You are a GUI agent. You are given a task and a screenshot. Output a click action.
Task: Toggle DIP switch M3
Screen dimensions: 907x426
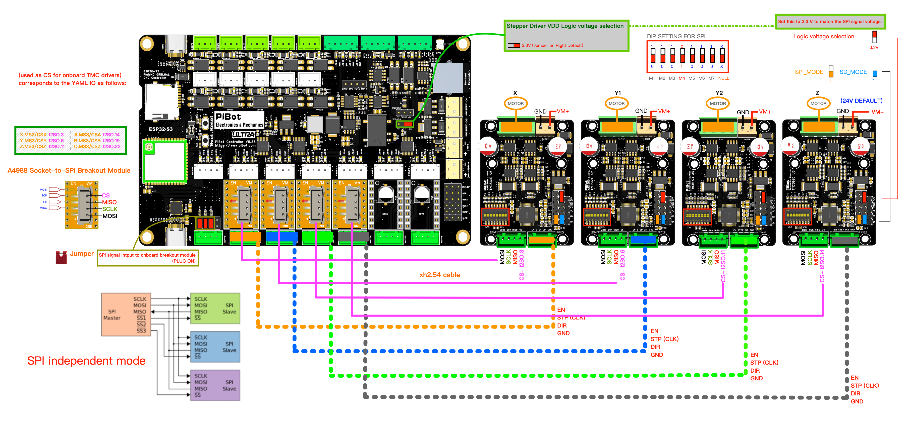pyautogui.click(x=672, y=56)
